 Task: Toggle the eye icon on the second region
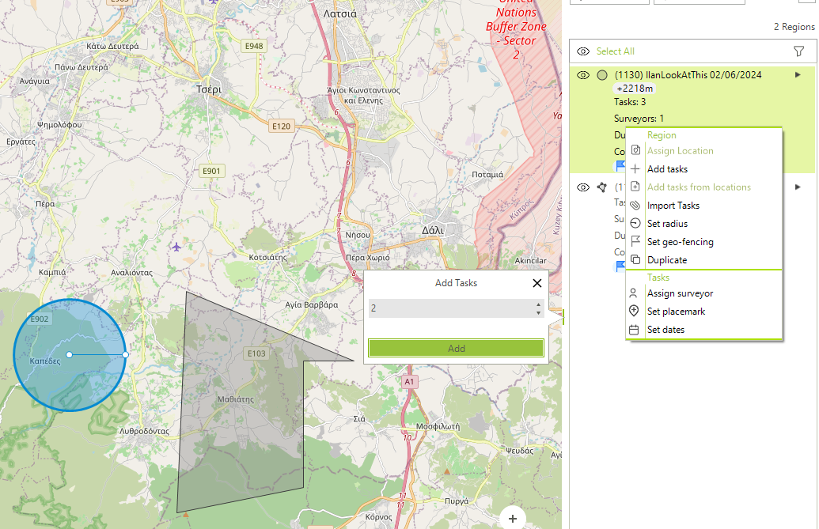(583, 187)
